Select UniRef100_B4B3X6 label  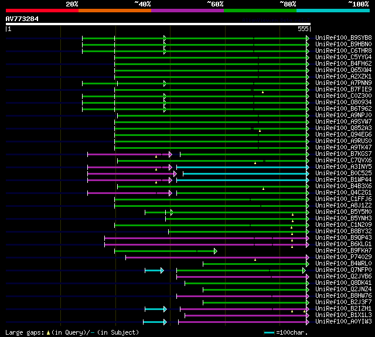pyautogui.click(x=343, y=186)
